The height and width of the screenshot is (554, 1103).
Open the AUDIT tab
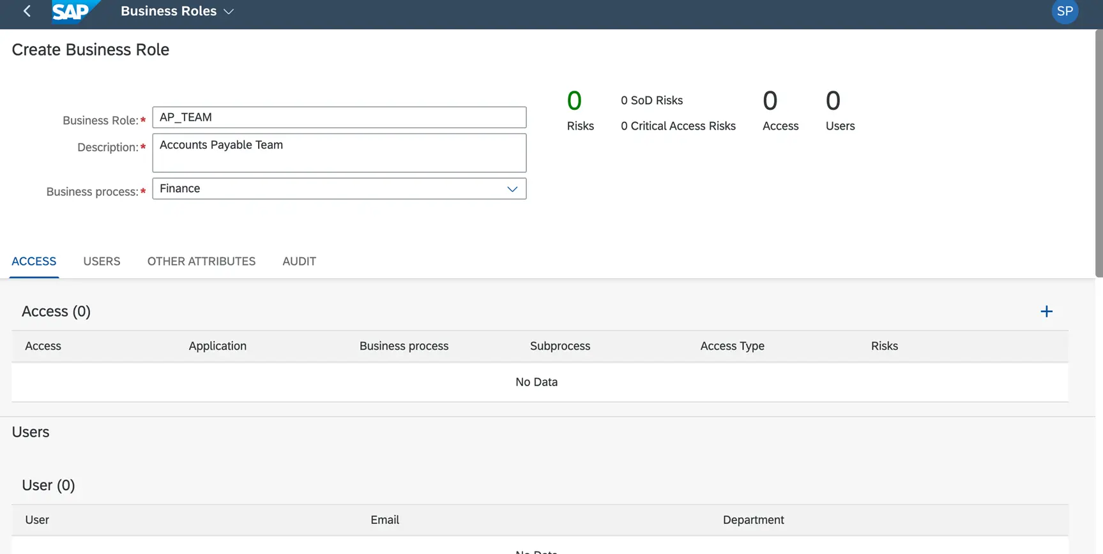click(299, 262)
